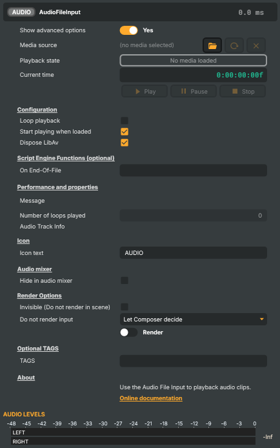Click the AUDIO badge in the header
Screen dimensions: 280x448
click(21, 12)
